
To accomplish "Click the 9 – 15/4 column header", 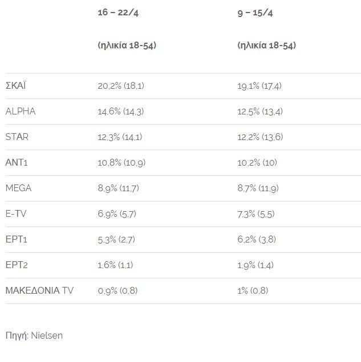I will (x=256, y=13).
